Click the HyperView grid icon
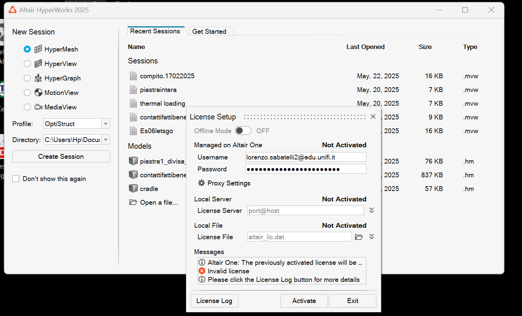This screenshot has height=316, width=522. pyautogui.click(x=38, y=63)
